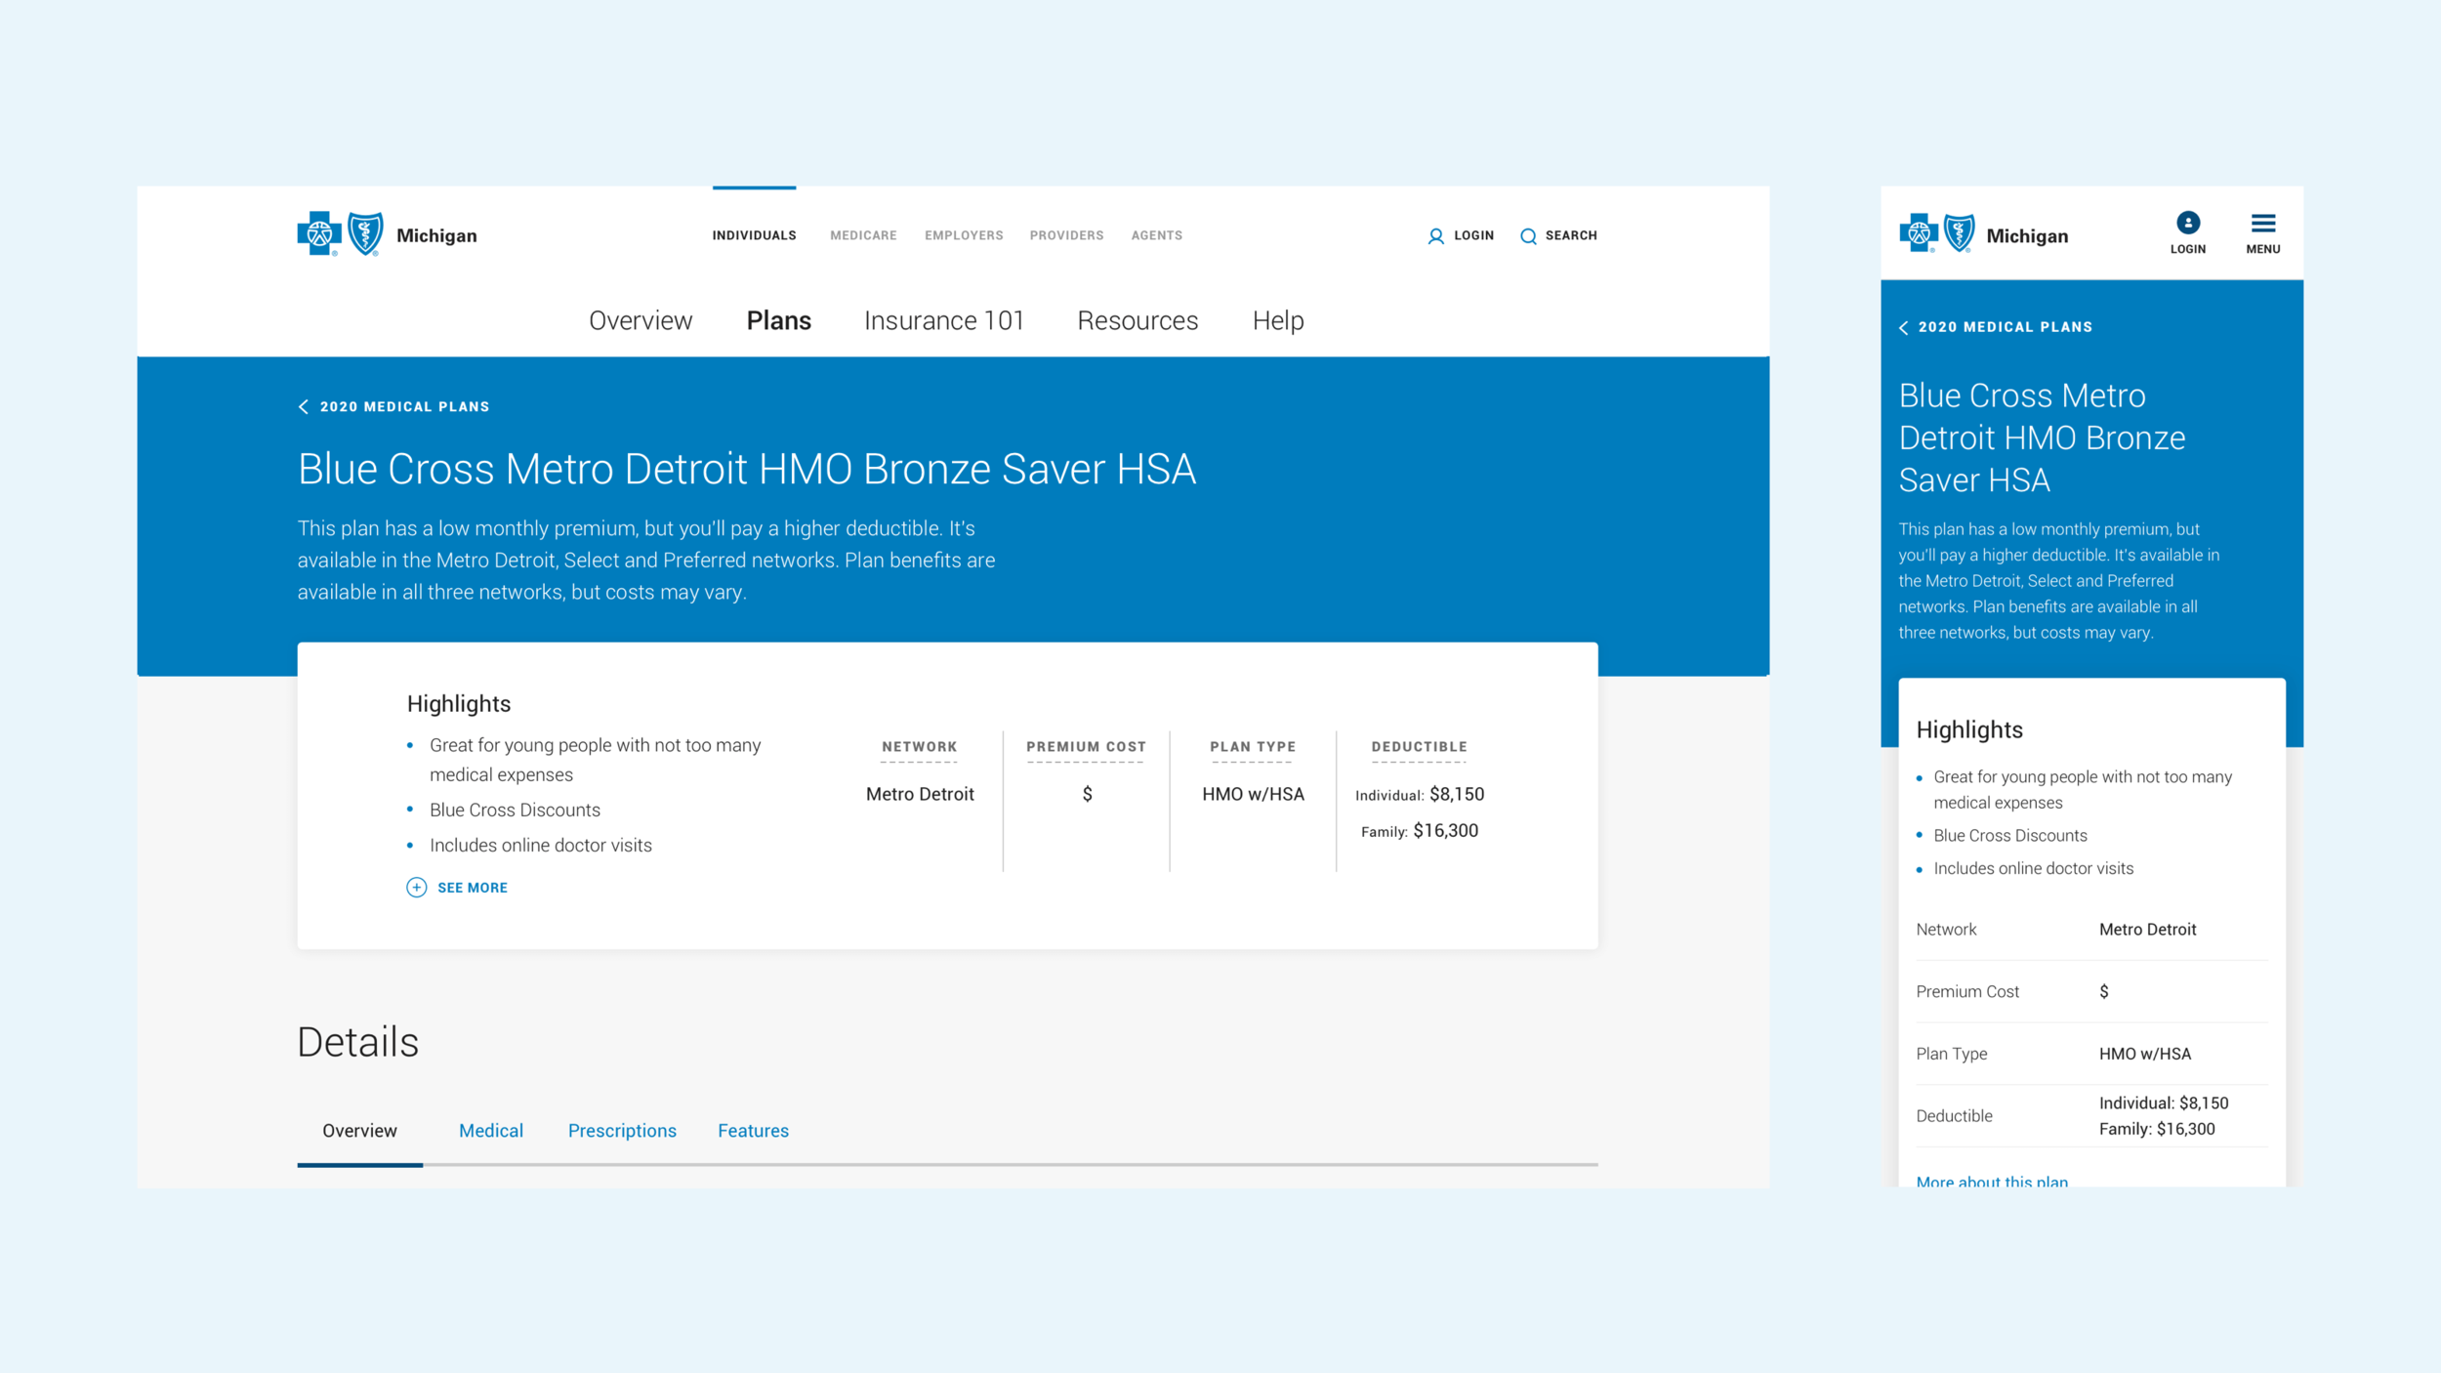This screenshot has height=1373, width=2441.
Task: Click the Premium Cost column header
Action: tap(1086, 747)
